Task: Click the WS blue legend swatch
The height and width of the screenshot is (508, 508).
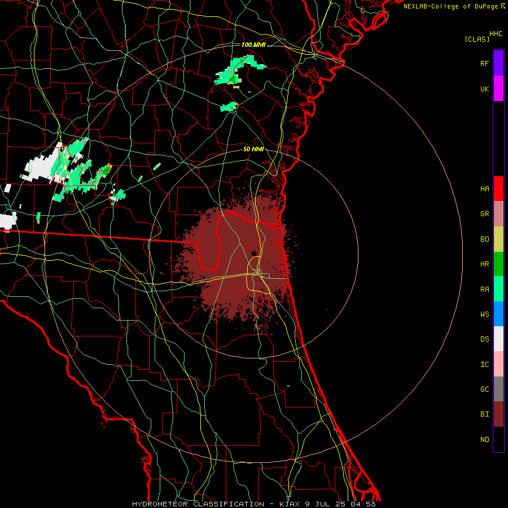Action: tap(498, 314)
